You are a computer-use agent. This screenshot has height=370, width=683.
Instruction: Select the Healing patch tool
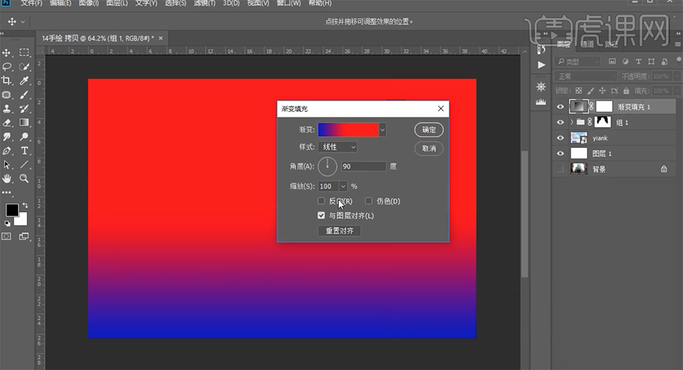click(x=7, y=95)
